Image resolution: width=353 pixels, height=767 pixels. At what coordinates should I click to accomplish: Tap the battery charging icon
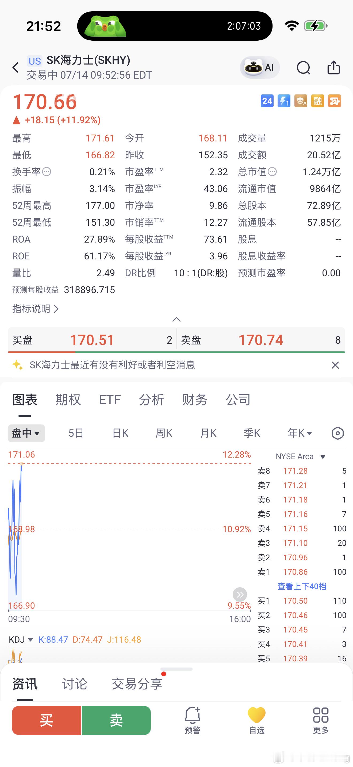[316, 26]
